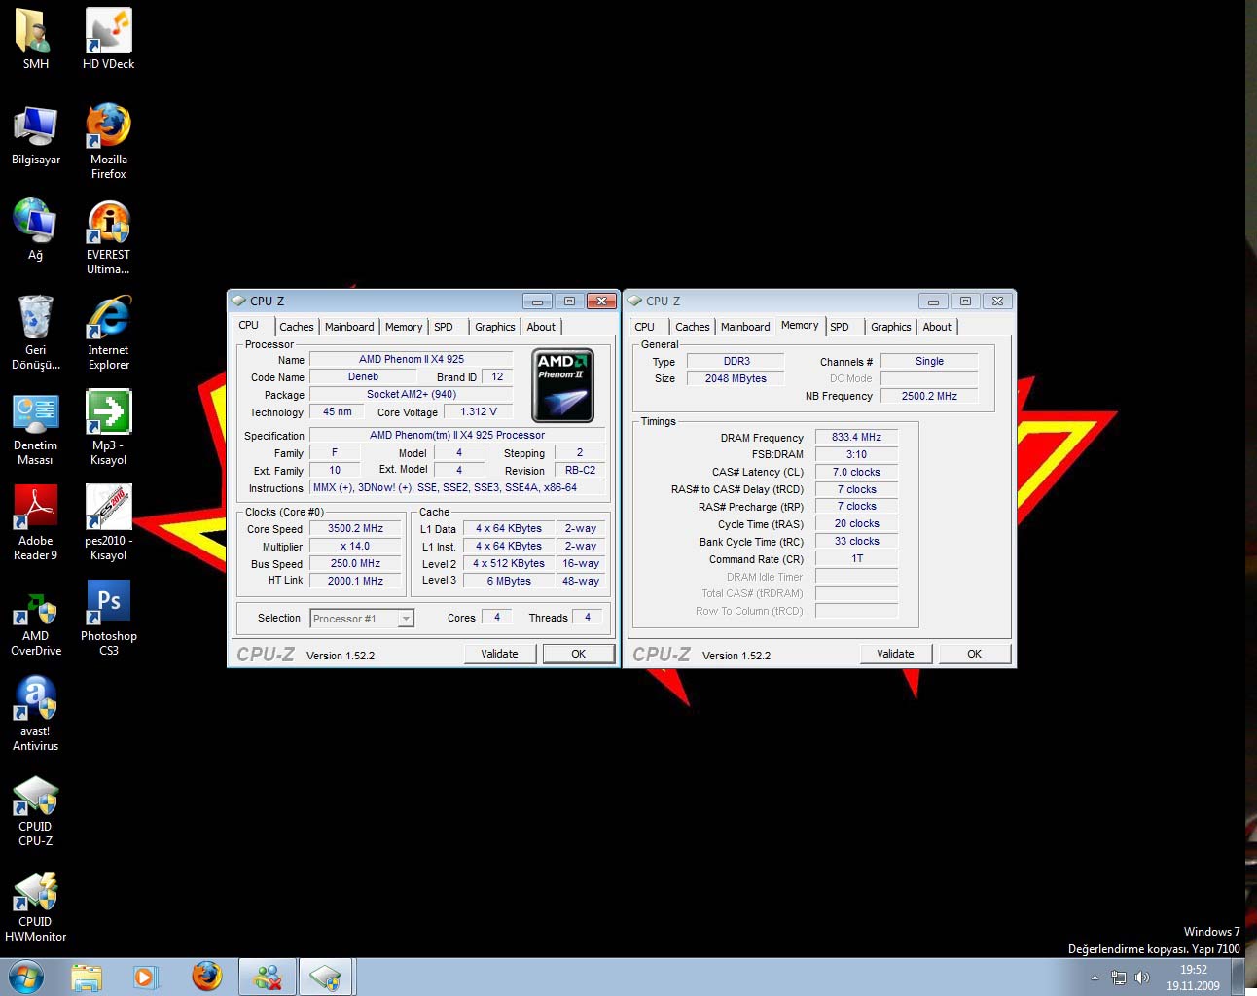The height and width of the screenshot is (996, 1257).
Task: Click the DRAM Frequency value 833.4 MHz
Action: pos(856,438)
